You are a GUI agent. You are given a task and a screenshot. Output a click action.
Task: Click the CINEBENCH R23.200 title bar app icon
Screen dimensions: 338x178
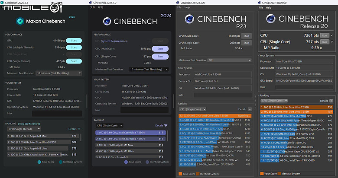[178, 3]
